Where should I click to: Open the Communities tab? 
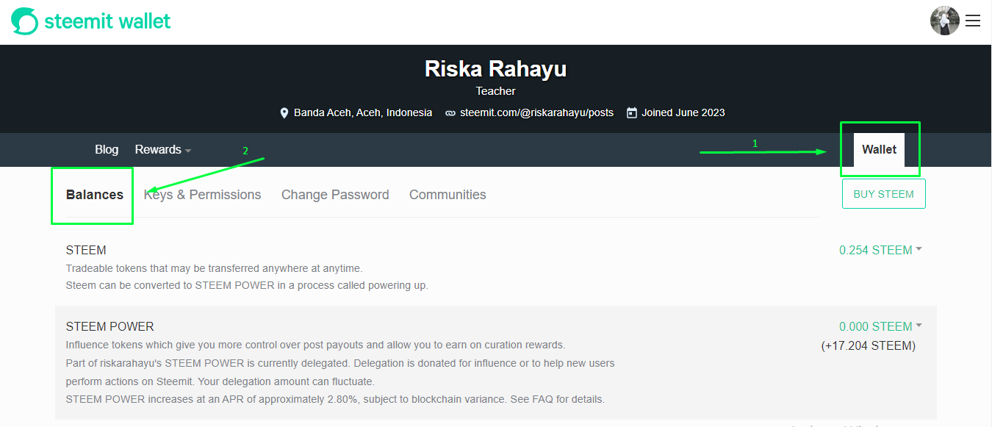coord(448,195)
